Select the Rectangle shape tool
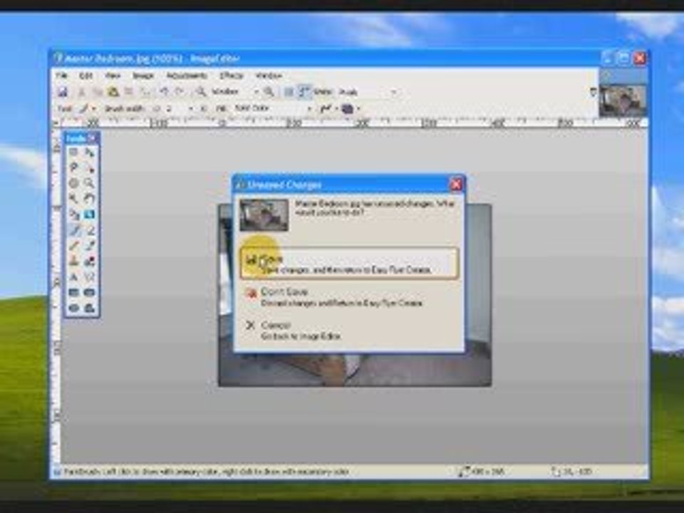 [x=73, y=293]
